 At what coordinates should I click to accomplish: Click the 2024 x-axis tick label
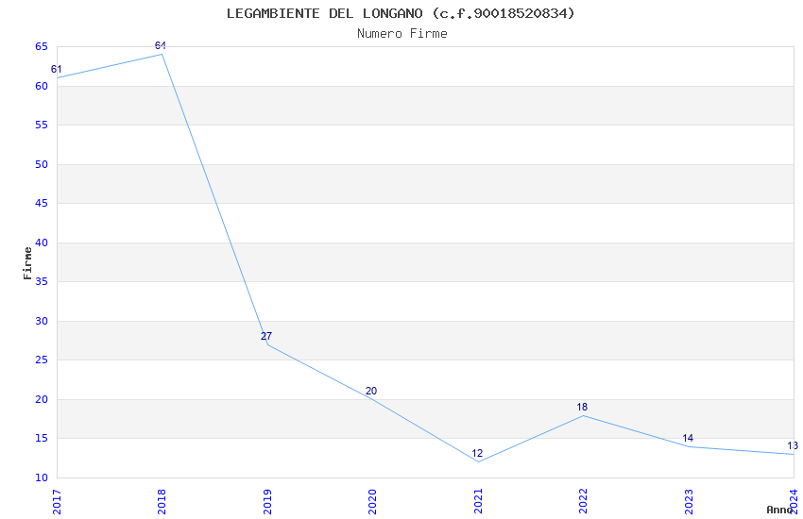(x=794, y=502)
